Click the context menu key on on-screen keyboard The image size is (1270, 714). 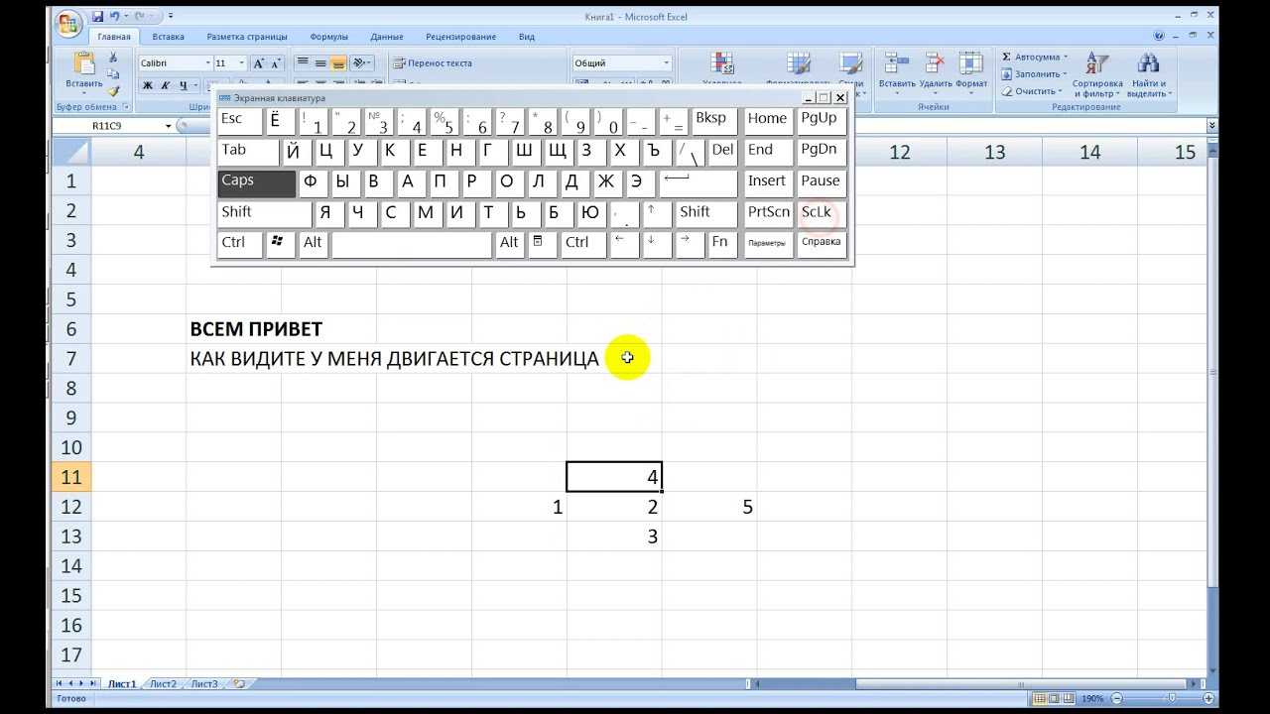click(x=542, y=244)
